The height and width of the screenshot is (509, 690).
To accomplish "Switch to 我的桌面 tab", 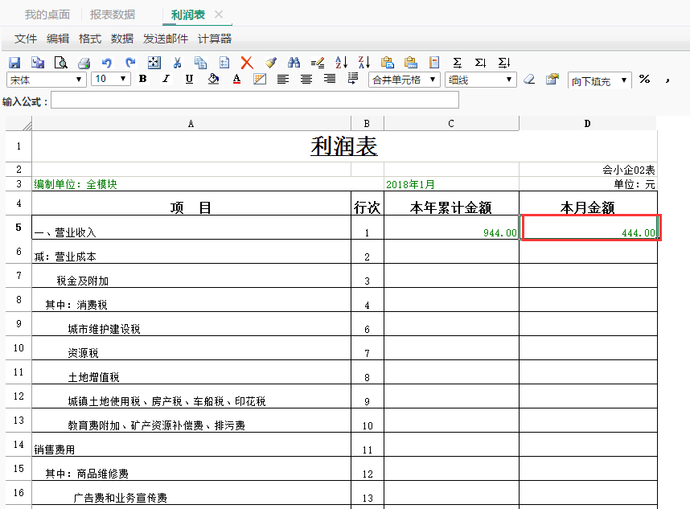I will coord(47,14).
